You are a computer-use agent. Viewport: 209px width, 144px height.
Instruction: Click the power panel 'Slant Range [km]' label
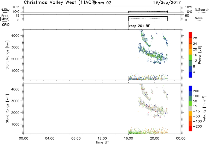tap(7, 55)
